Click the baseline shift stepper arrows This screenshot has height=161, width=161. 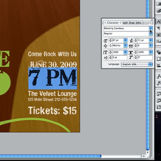110,58
